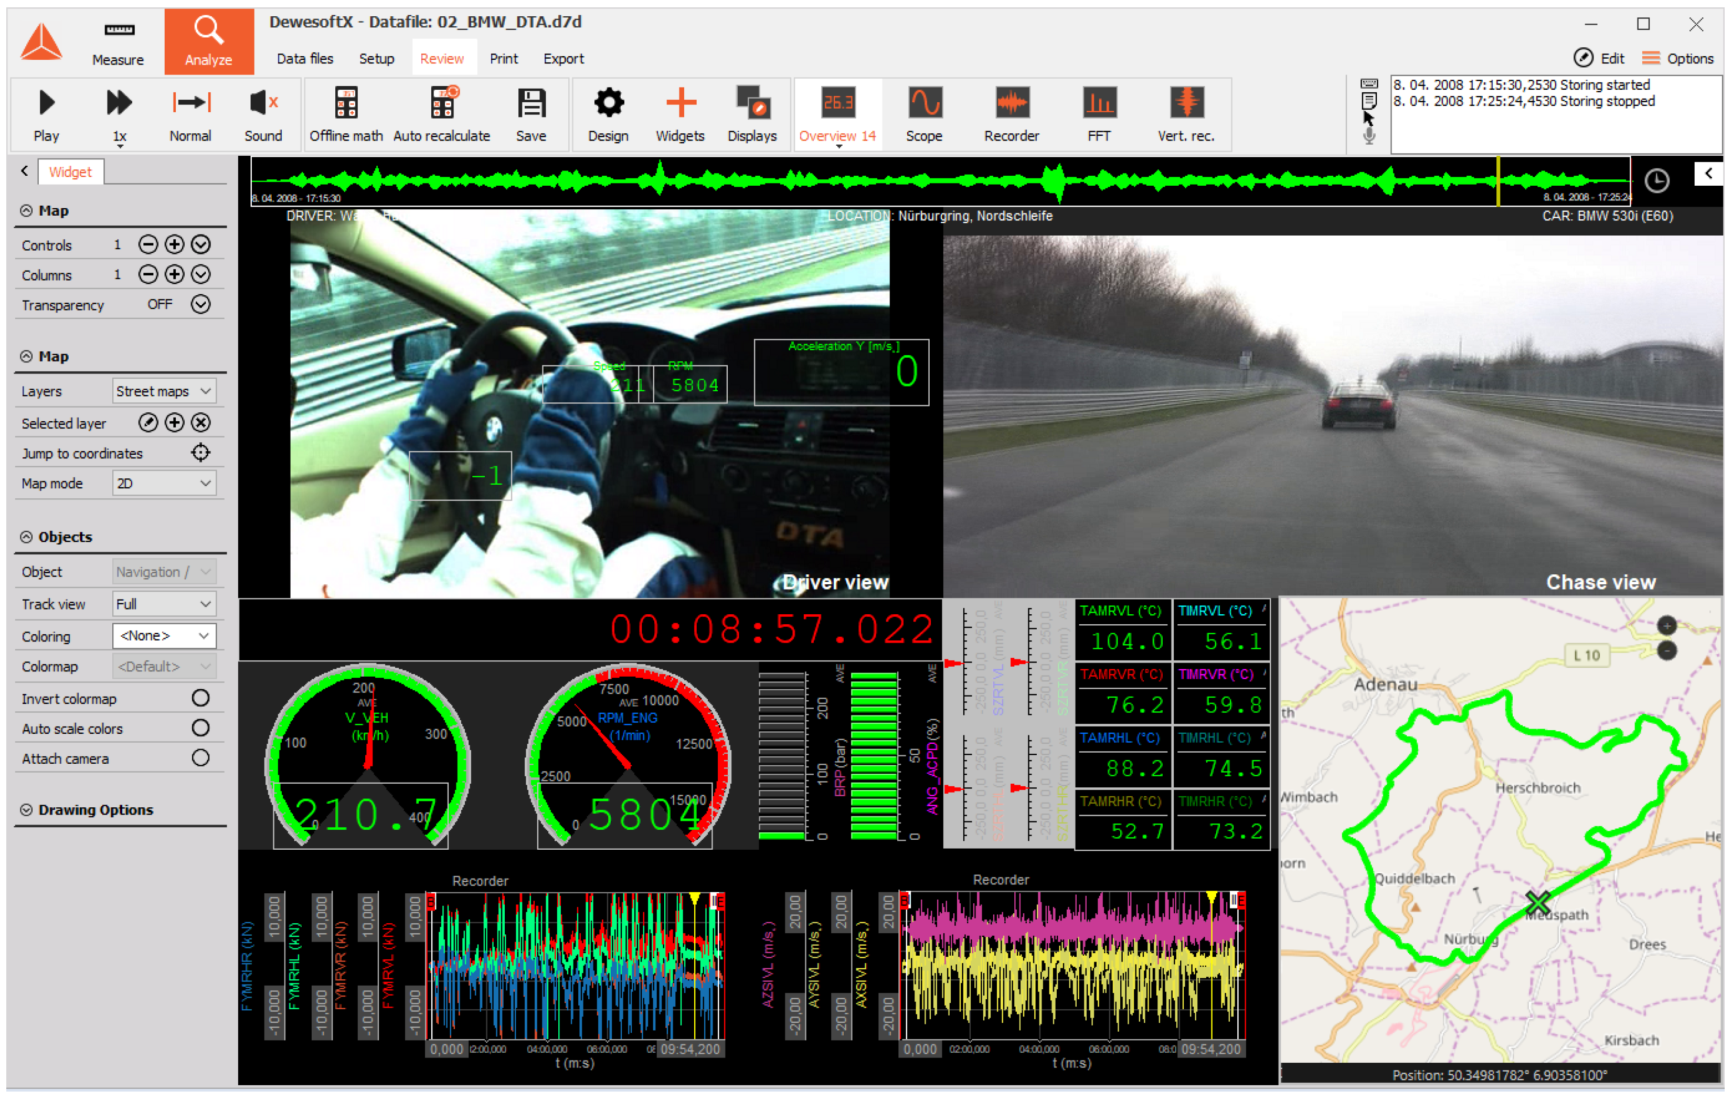1732x1101 pixels.
Task: Click the Measure mode button
Action: click(118, 42)
